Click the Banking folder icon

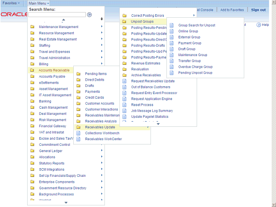pos(32,101)
